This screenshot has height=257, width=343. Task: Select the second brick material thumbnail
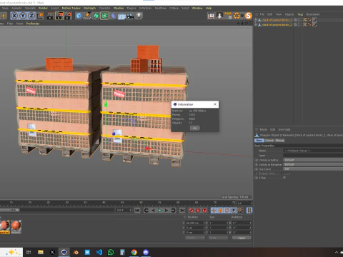16,226
